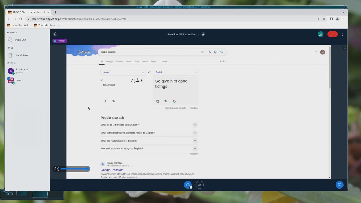Switch to the Images search tab
The height and width of the screenshot is (203, 361).
click(x=109, y=61)
